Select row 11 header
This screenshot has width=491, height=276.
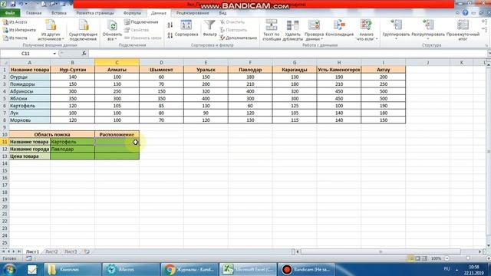pos(5,142)
